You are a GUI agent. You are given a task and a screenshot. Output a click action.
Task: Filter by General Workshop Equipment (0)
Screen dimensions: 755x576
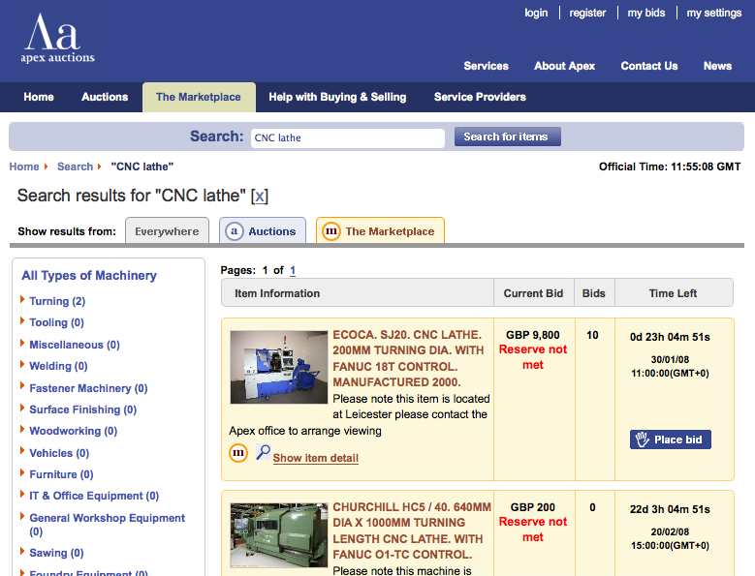pyautogui.click(x=107, y=525)
